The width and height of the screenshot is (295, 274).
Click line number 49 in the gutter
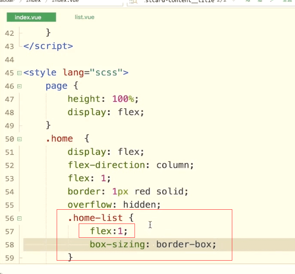(10, 126)
